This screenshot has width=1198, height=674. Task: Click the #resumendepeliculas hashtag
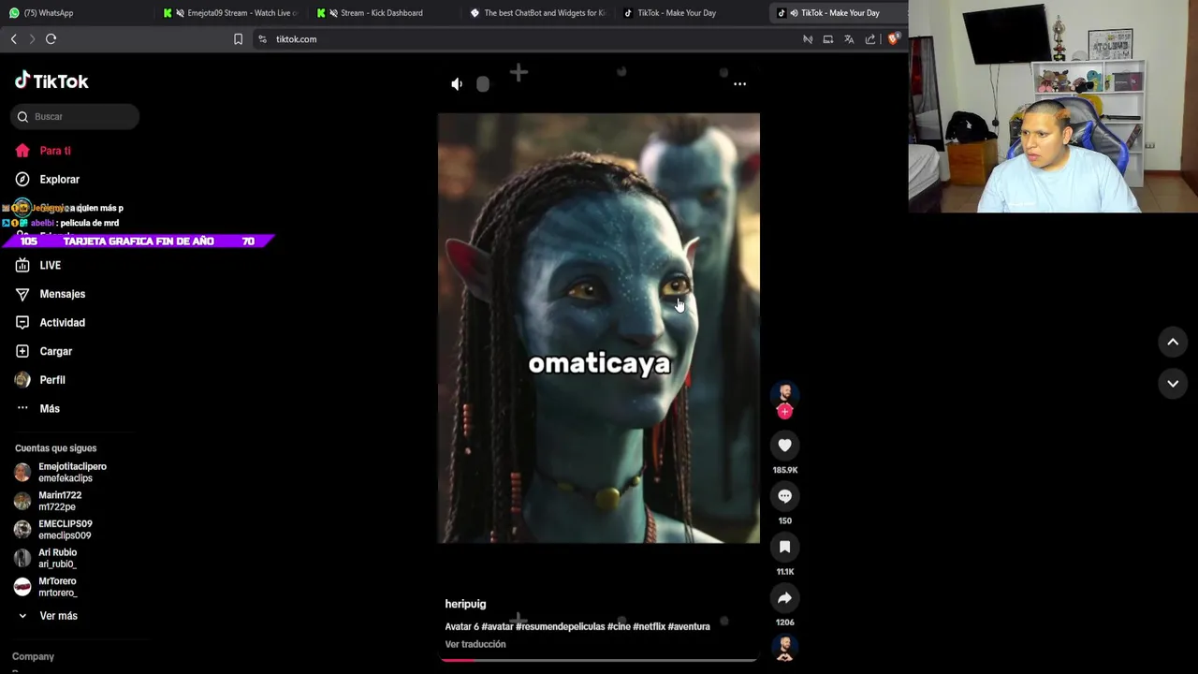tap(560, 626)
